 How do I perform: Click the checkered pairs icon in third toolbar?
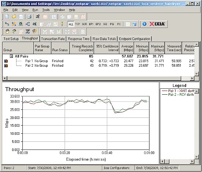[28, 31]
